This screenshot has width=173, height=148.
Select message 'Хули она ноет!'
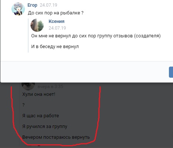pos(39,94)
